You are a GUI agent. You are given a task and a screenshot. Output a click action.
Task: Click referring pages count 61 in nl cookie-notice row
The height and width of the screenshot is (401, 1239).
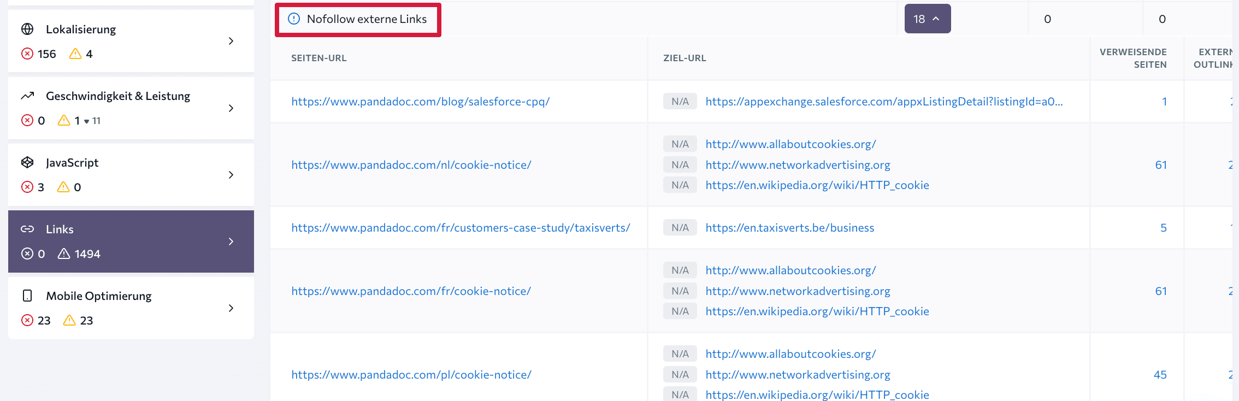tap(1161, 165)
